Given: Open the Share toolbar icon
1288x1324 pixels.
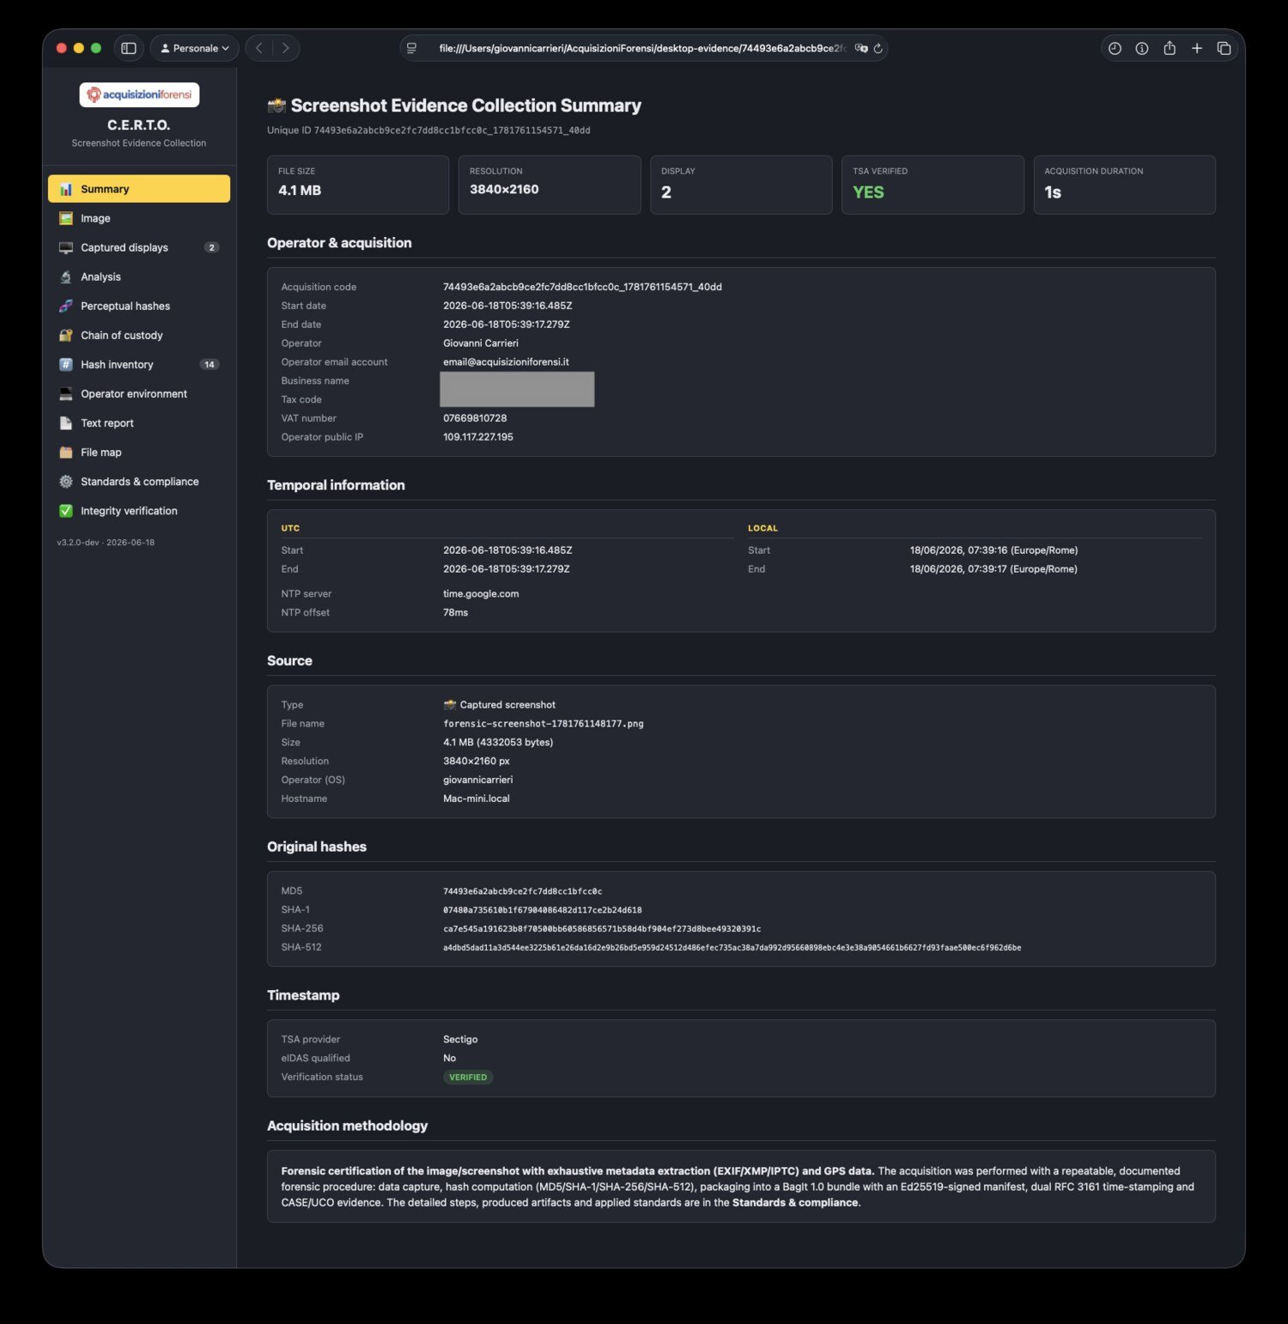Looking at the screenshot, I should point(1170,48).
